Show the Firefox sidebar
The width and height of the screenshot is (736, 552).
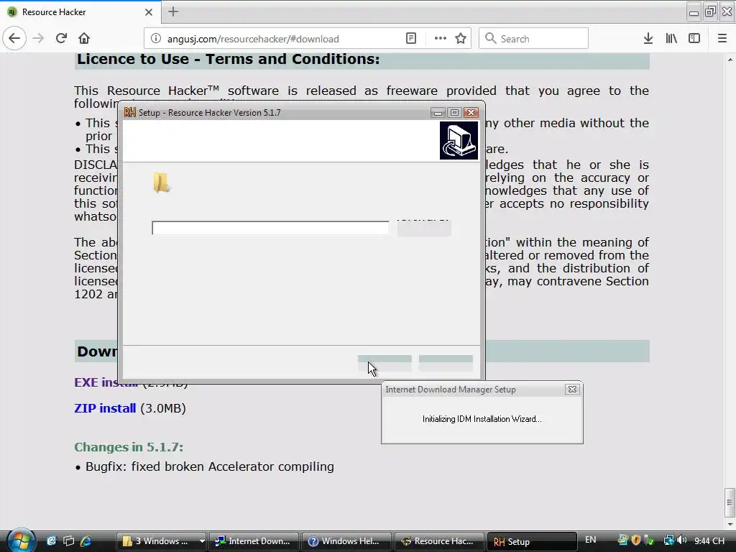tap(694, 39)
